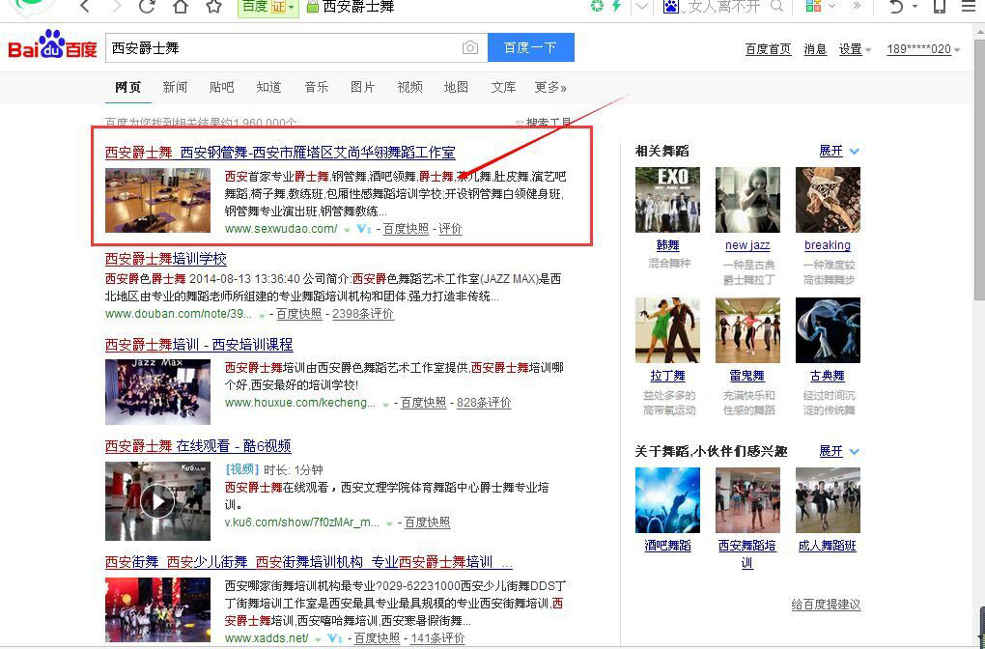Switch to the 新闻 tab
Viewport: 985px width, 649px height.
[175, 87]
